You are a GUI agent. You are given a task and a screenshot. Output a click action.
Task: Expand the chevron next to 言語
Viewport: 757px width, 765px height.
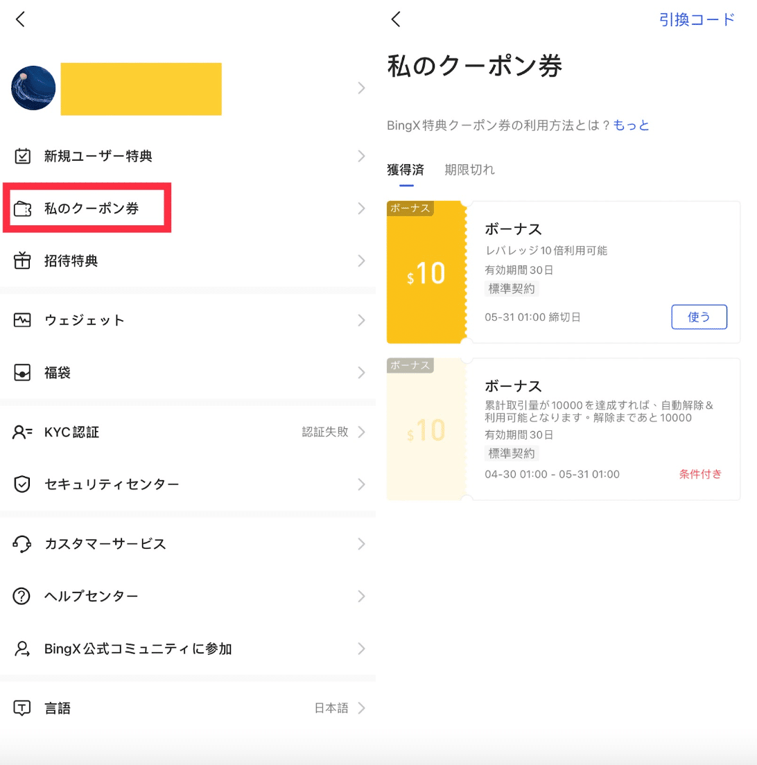point(360,708)
